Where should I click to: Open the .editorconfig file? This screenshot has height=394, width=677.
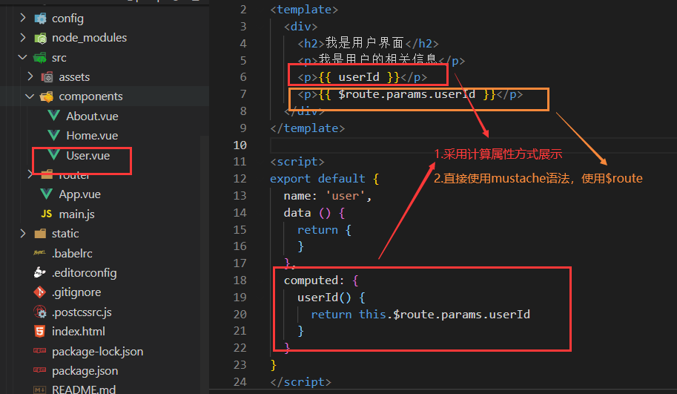[x=85, y=273]
